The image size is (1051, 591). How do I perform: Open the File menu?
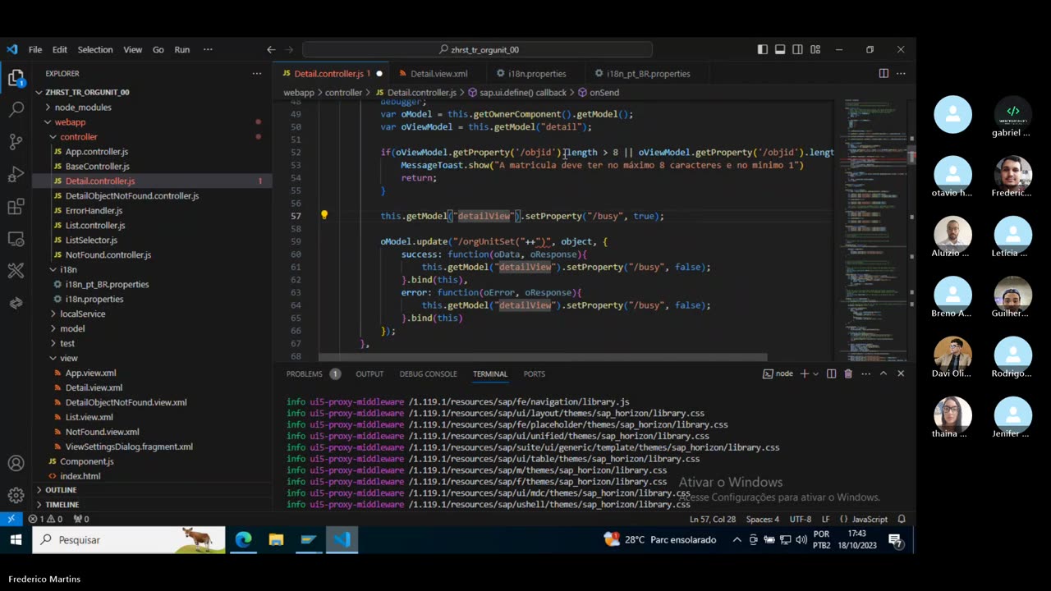tap(35, 49)
